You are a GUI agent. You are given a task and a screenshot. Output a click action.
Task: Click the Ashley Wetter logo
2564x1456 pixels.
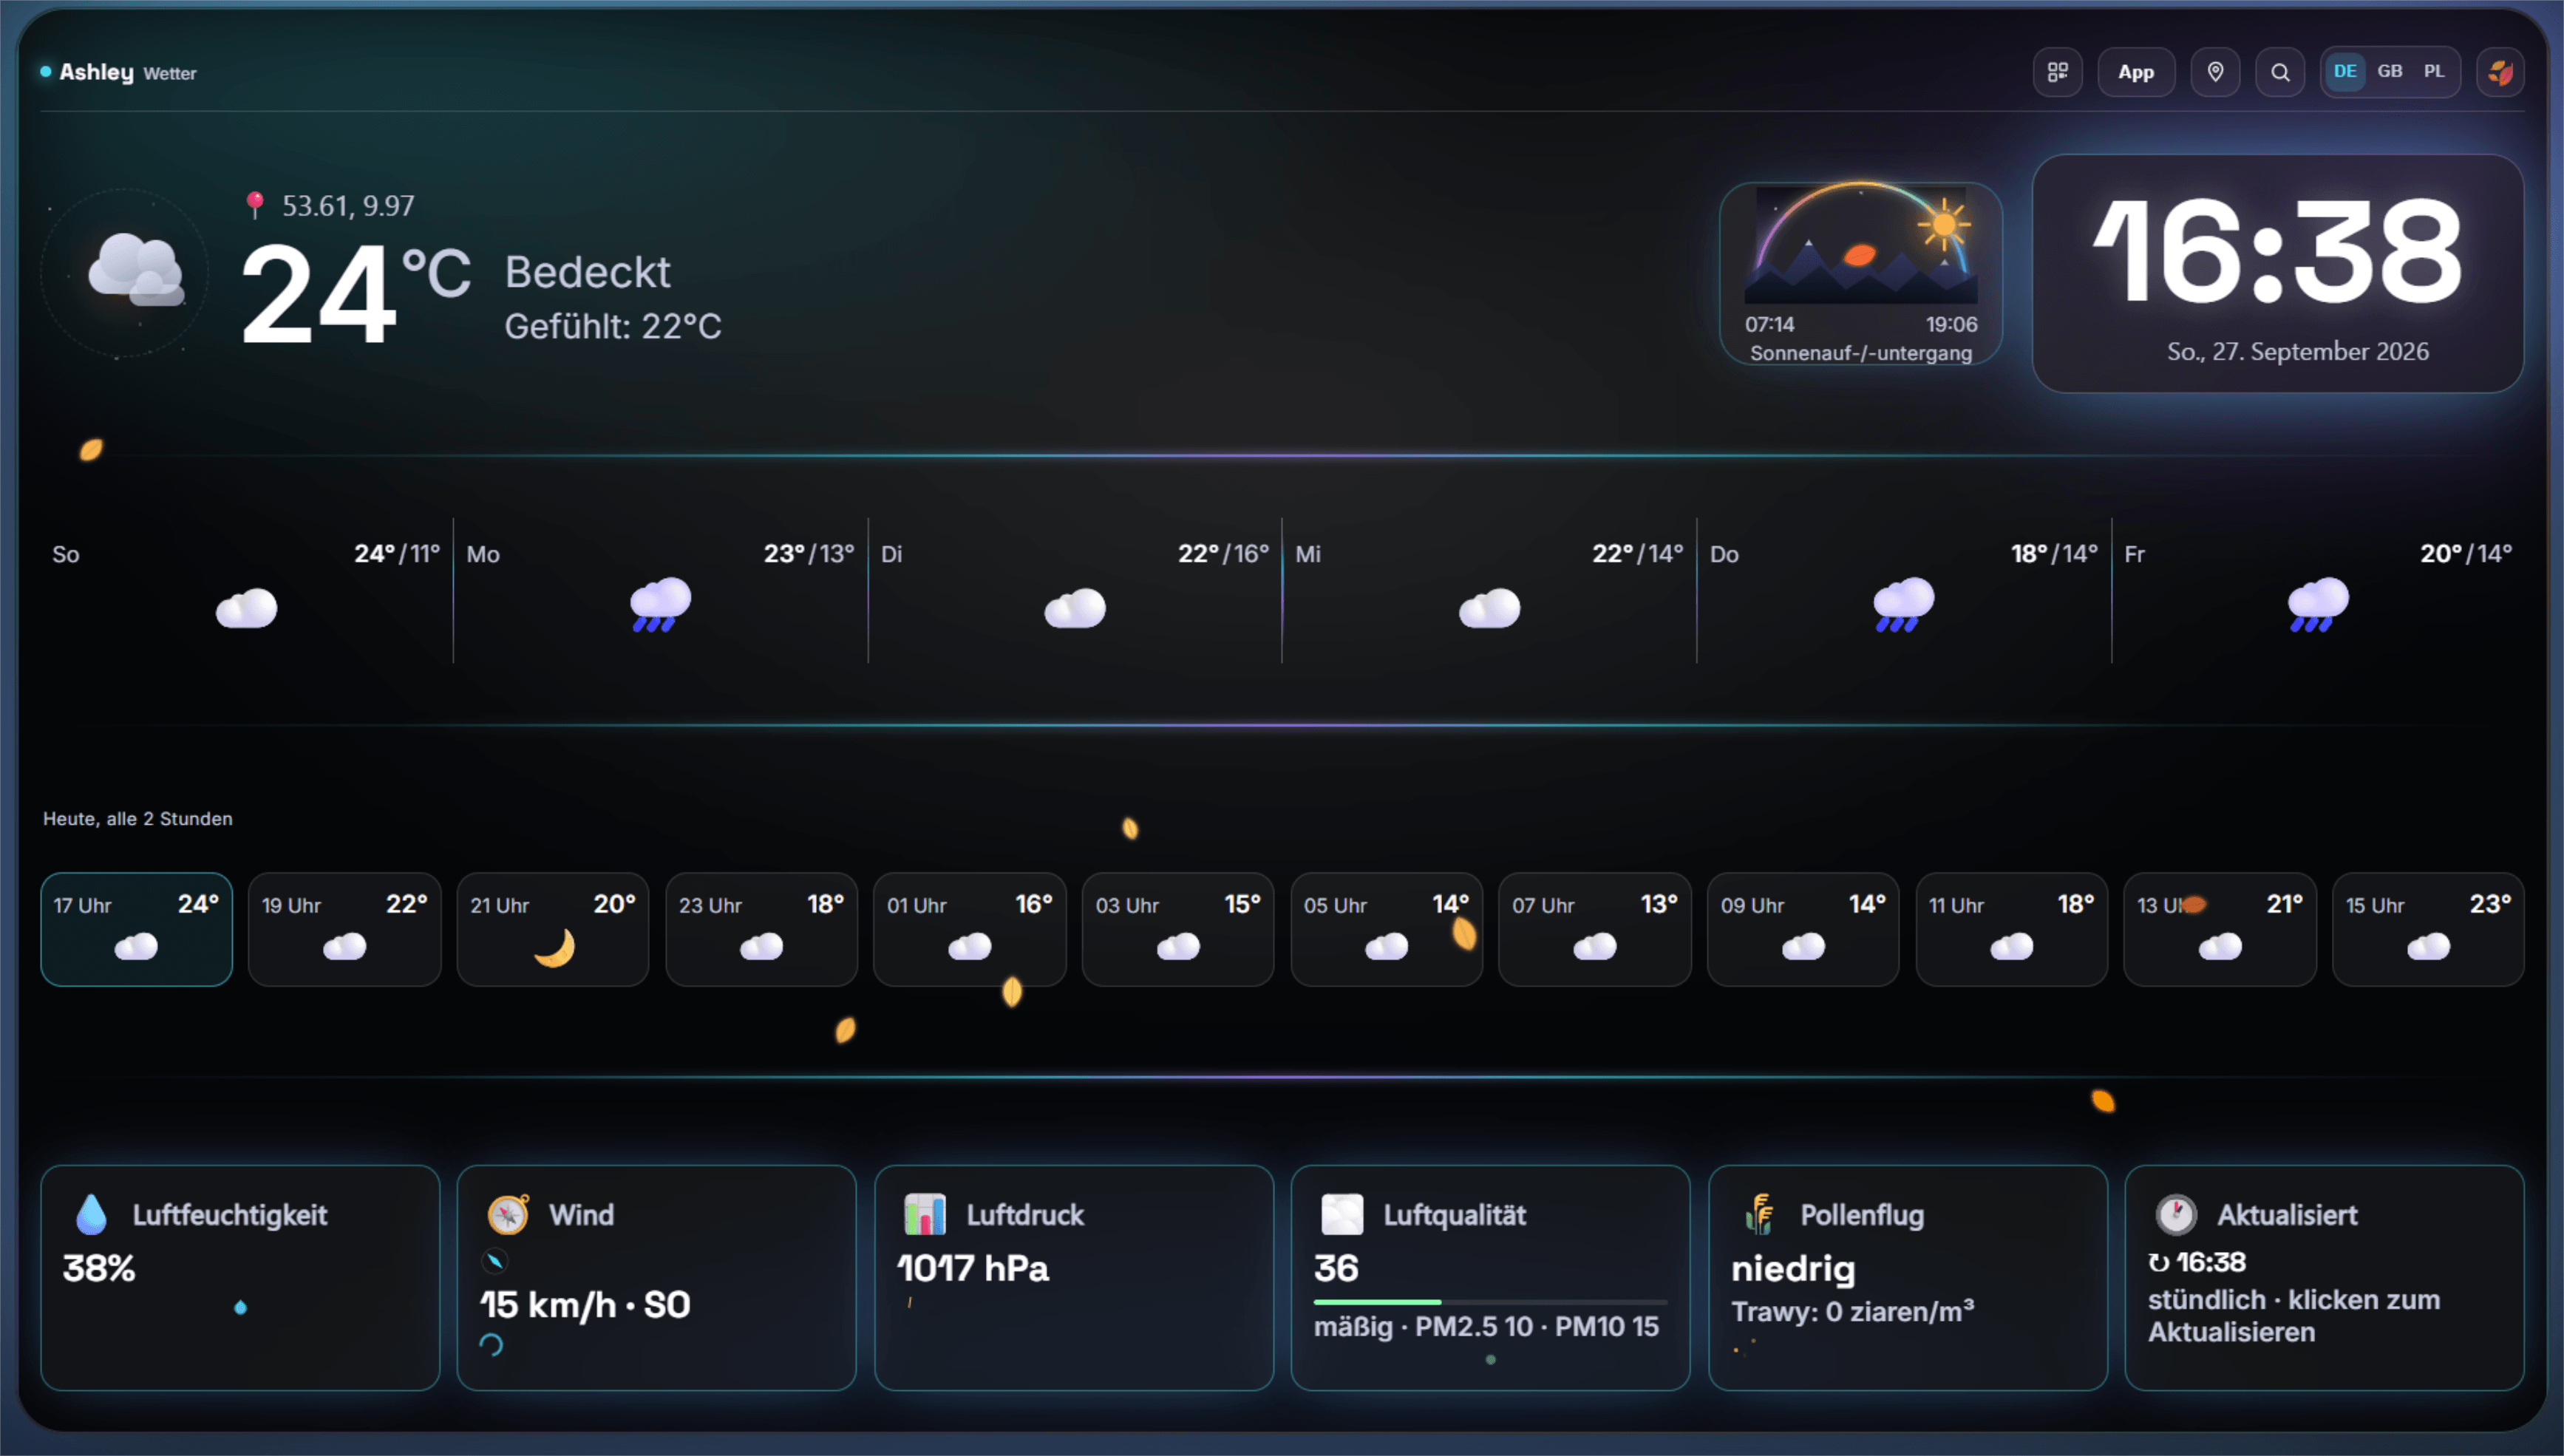(x=119, y=72)
